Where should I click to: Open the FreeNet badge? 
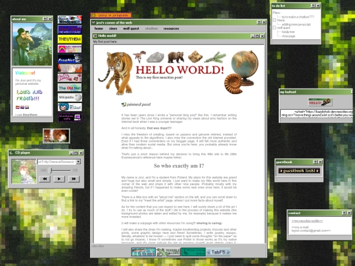point(70,58)
